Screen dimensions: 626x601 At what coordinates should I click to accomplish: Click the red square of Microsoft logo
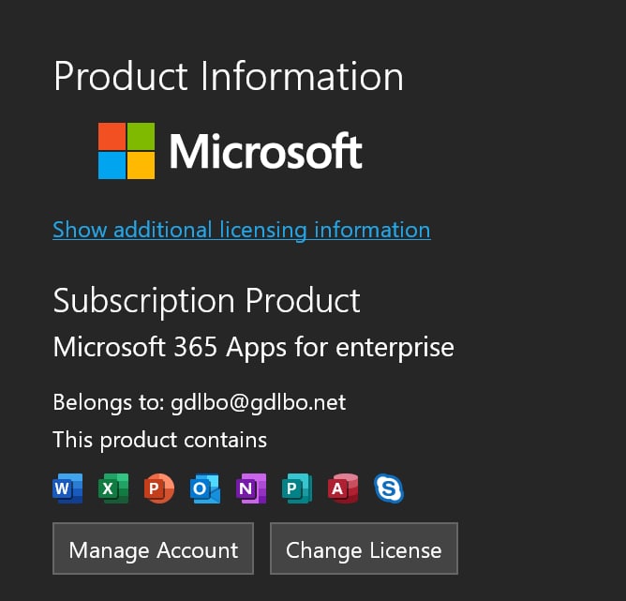(x=112, y=136)
